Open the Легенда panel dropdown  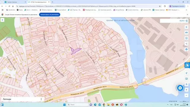click(x=22, y=99)
